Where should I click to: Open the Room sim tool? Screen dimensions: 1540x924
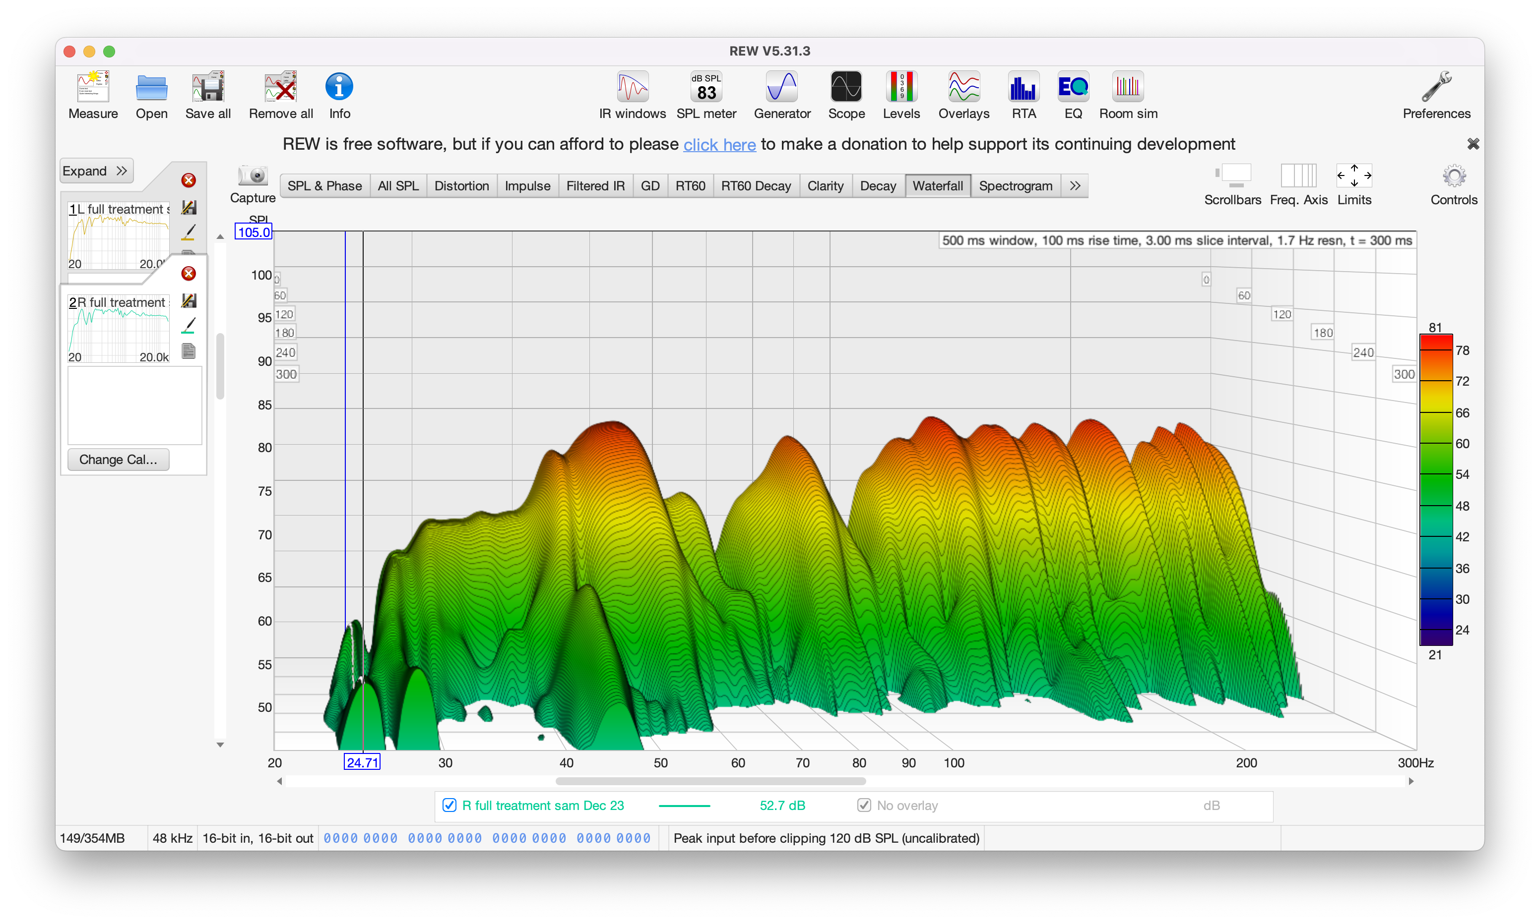coord(1128,95)
